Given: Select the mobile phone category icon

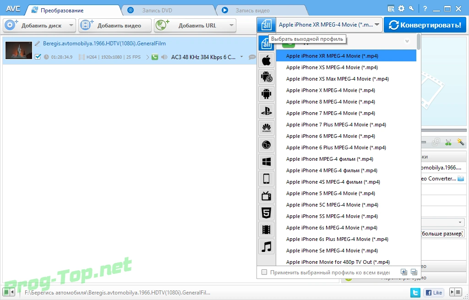Looking at the screenshot, I should (266, 179).
